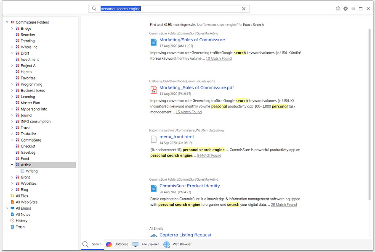Switch to the Web Browser tab

(x=178, y=244)
